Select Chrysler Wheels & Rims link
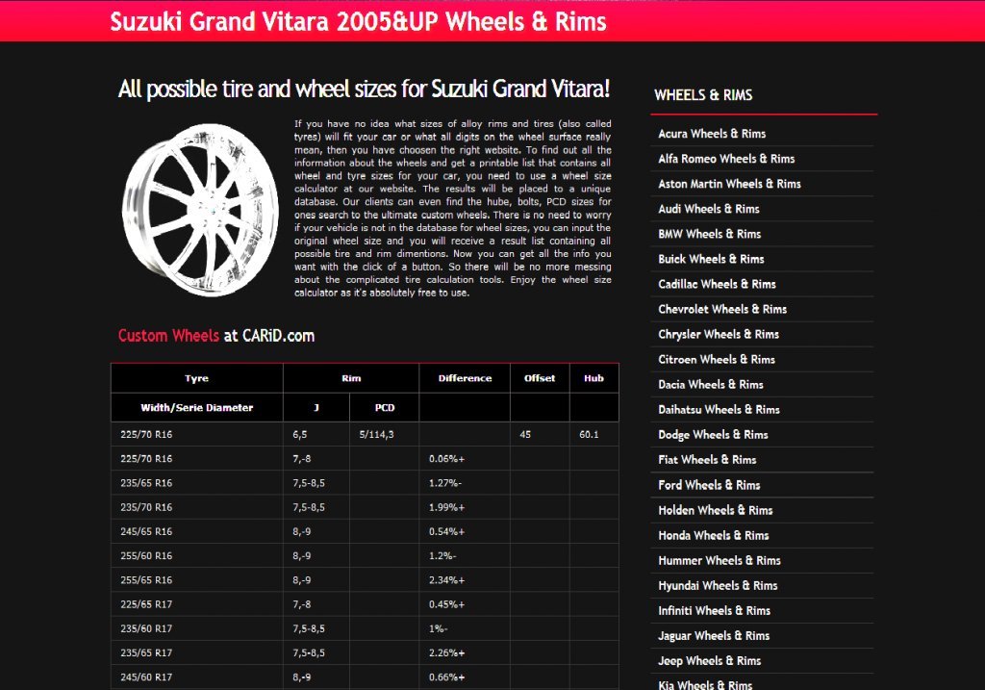 [x=719, y=334]
